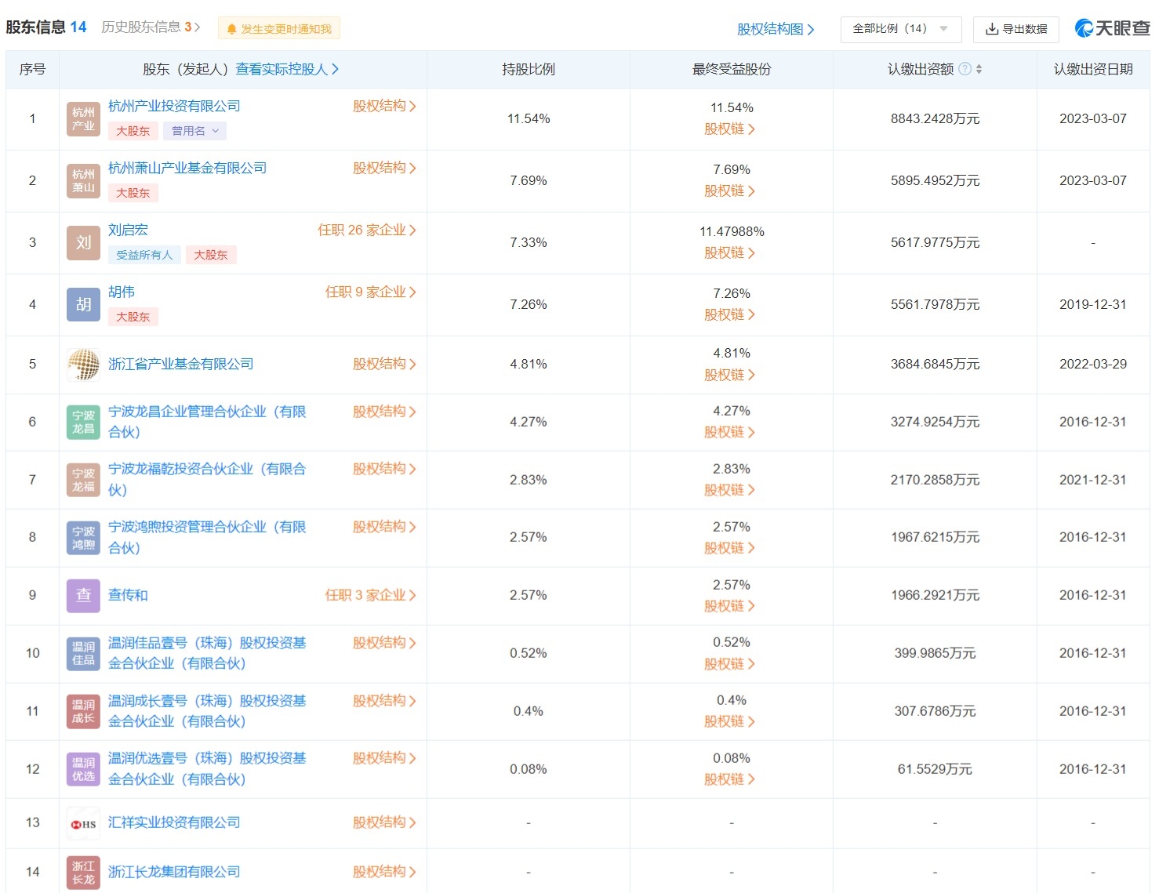Click the 宁波龙福 avatar icon
The image size is (1159, 893).
(x=83, y=481)
